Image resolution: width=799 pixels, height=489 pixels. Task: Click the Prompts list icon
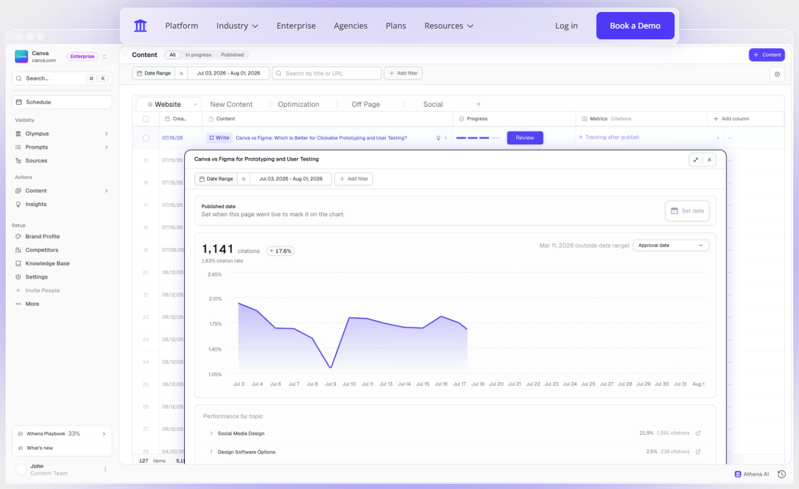tap(18, 147)
